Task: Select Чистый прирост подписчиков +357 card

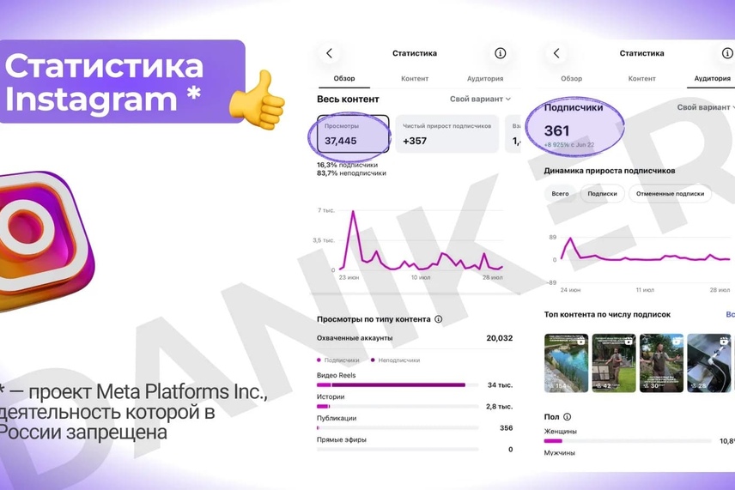Action: (446, 134)
